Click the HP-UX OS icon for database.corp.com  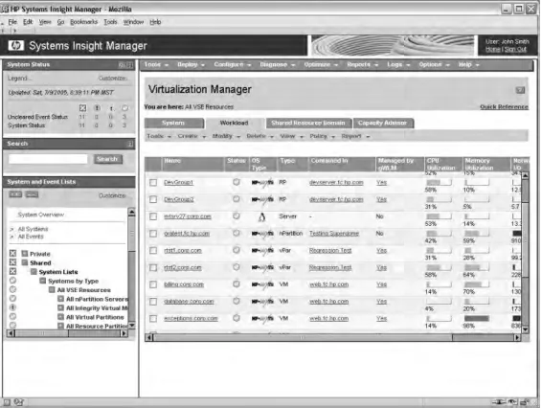pyautogui.click(x=262, y=302)
